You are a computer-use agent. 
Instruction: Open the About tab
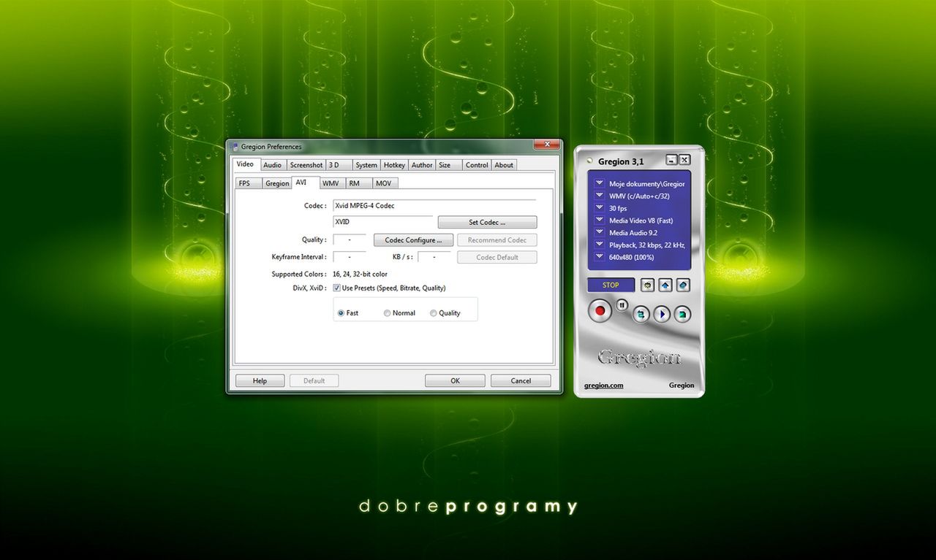pos(504,165)
